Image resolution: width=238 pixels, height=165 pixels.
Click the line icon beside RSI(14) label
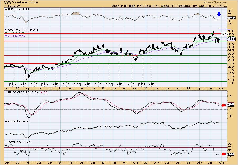(6, 9)
